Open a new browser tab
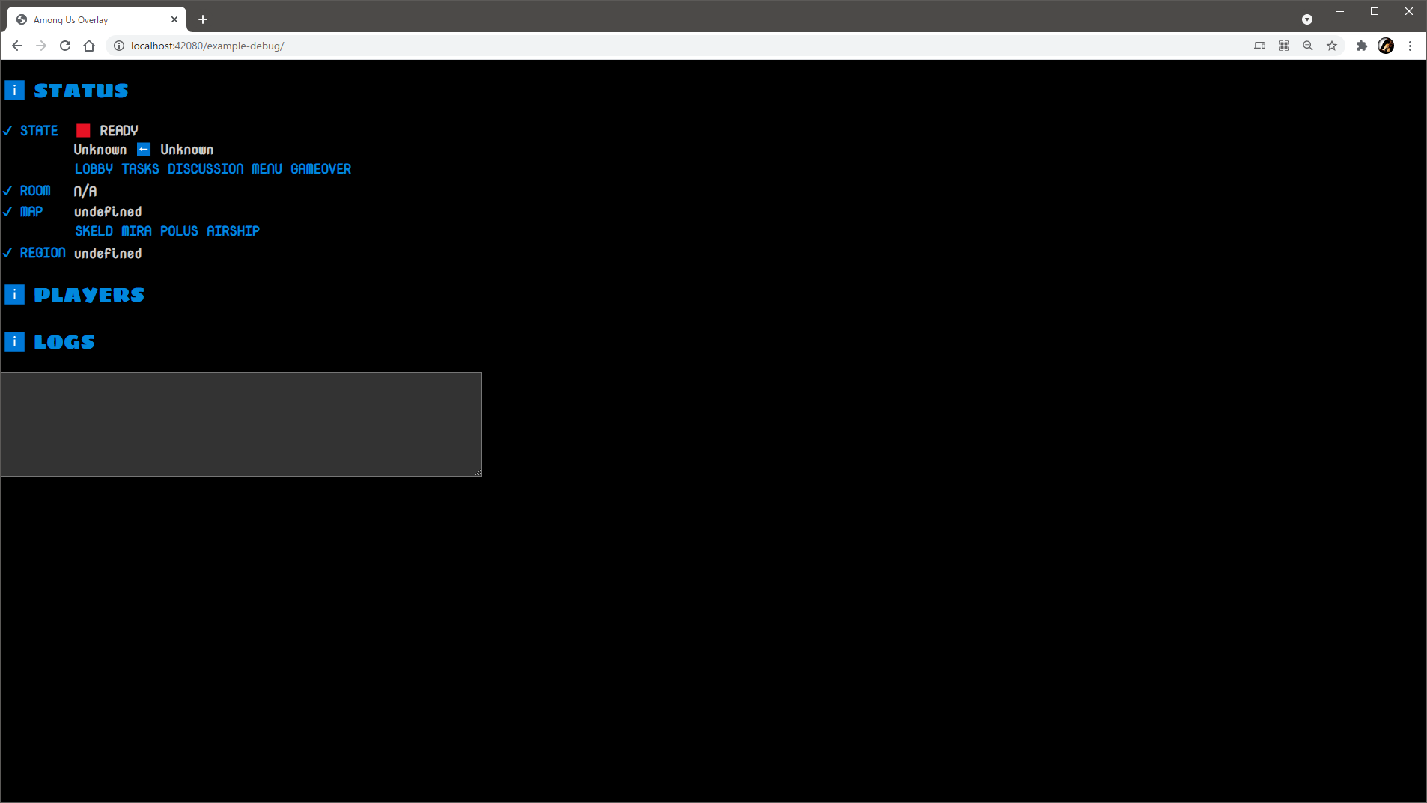Image resolution: width=1427 pixels, height=803 pixels. coord(203,19)
